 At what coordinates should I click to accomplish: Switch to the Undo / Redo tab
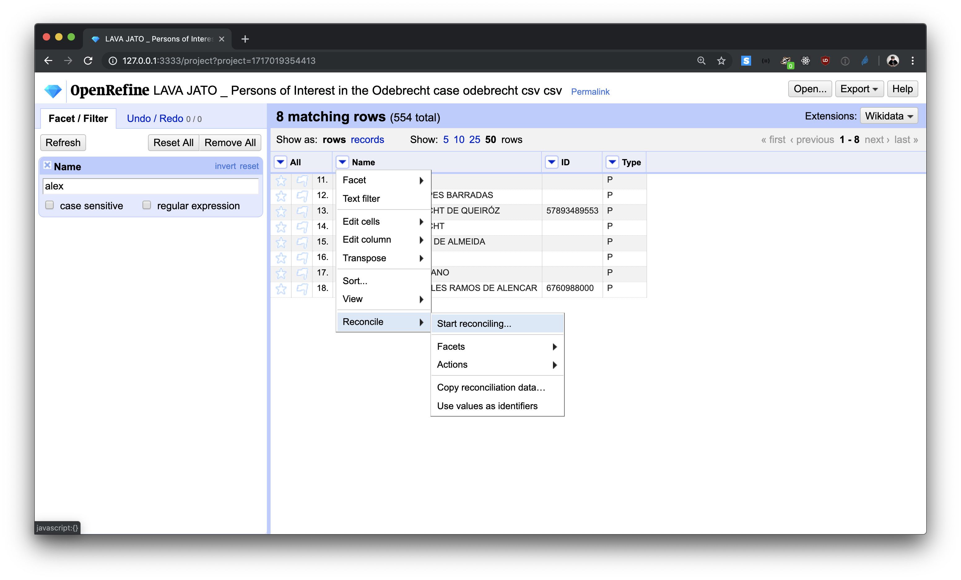point(164,119)
